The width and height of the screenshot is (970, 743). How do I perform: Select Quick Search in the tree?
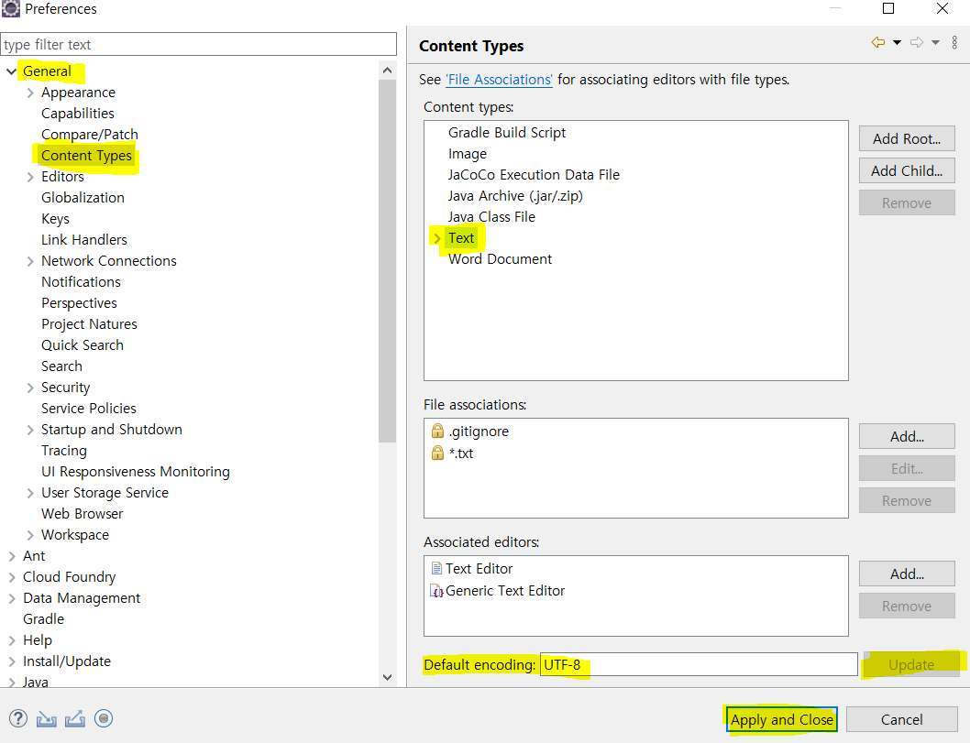(83, 344)
